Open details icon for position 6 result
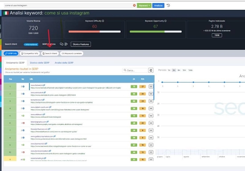This screenshot has height=171, width=245. (151, 123)
